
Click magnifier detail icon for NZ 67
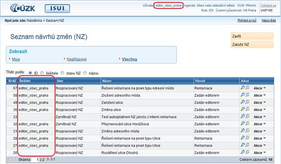(x=242, y=88)
